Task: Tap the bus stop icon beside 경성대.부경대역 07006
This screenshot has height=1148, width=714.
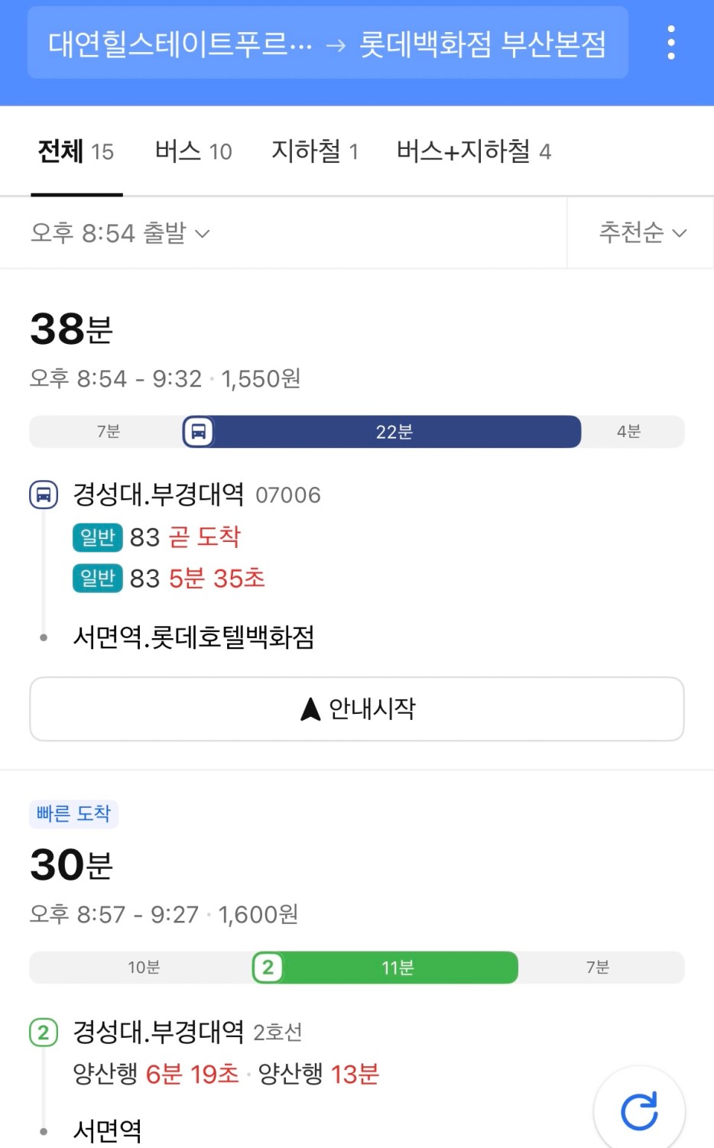Action: click(44, 495)
